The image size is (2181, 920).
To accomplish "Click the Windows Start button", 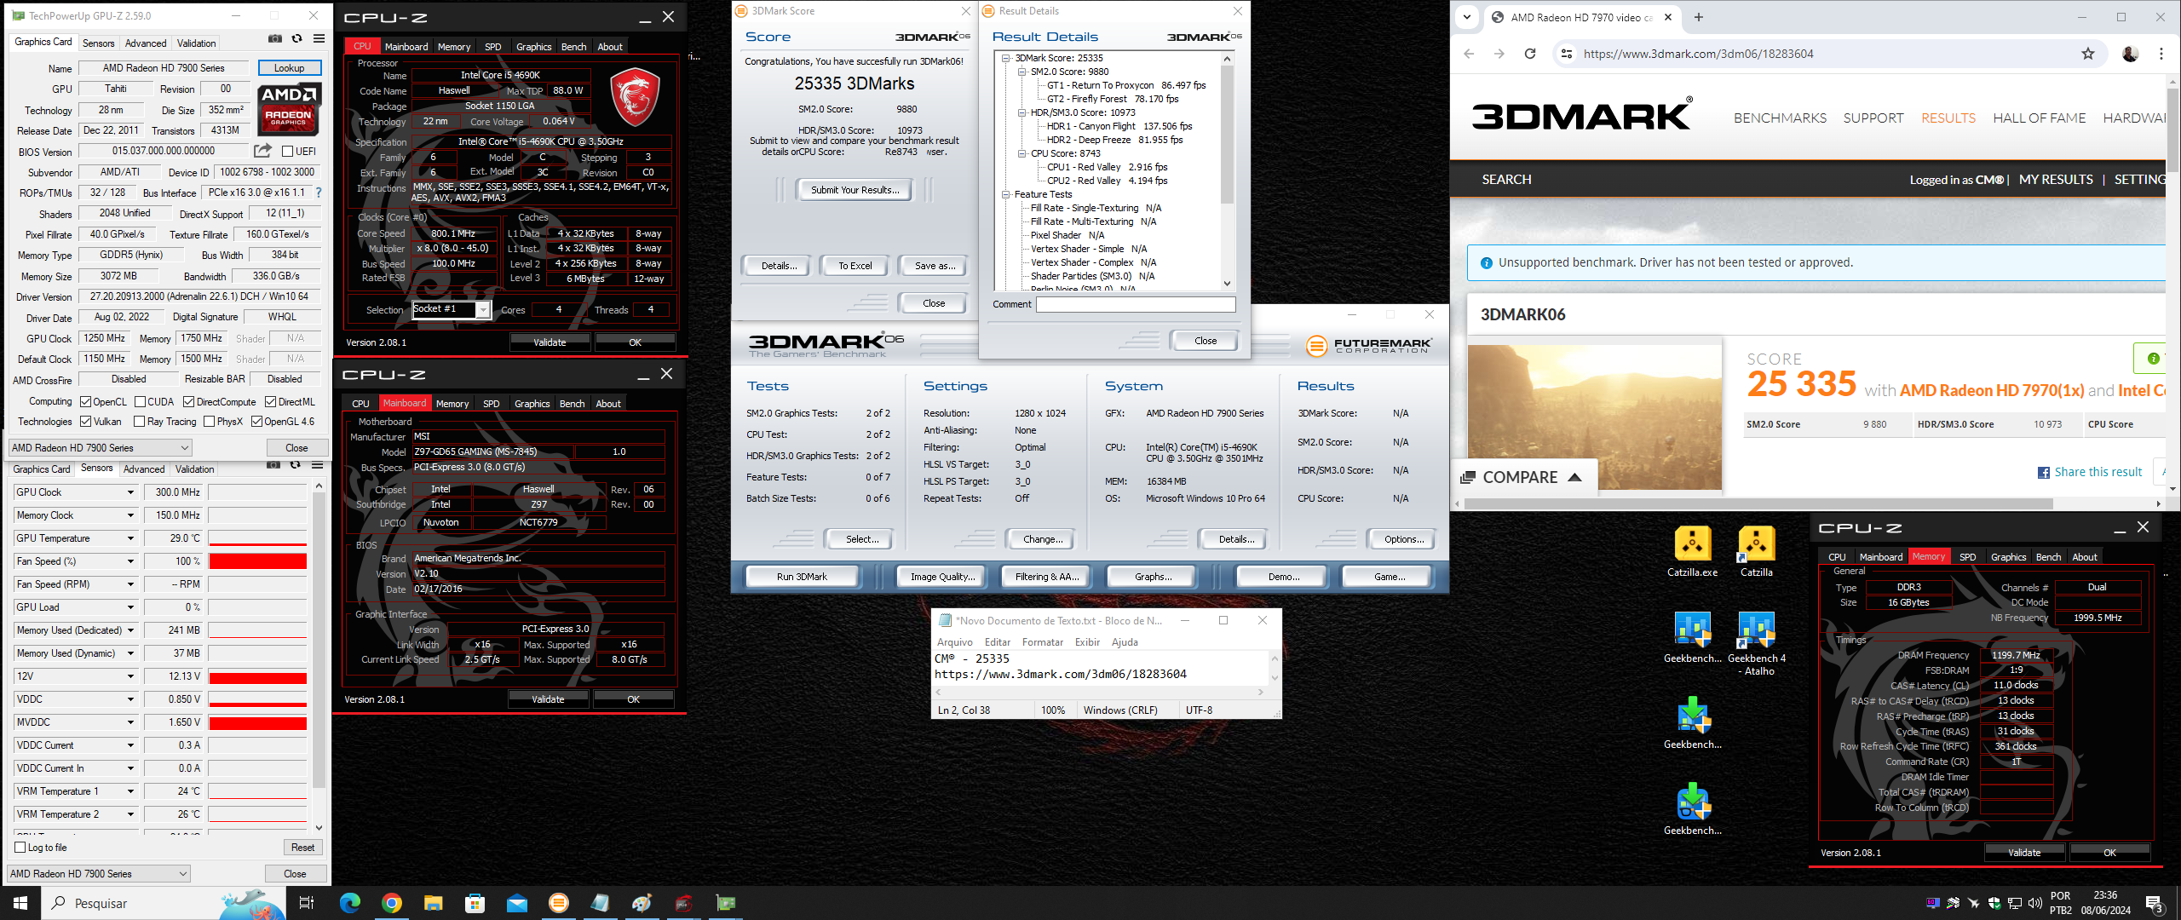I will pyautogui.click(x=20, y=903).
